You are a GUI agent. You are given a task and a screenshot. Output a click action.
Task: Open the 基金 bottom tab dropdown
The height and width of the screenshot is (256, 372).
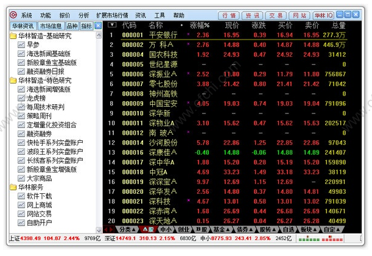(x=222, y=230)
